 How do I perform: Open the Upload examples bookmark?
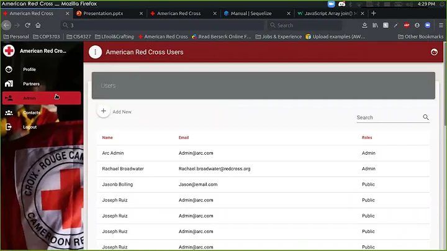tap(335, 37)
